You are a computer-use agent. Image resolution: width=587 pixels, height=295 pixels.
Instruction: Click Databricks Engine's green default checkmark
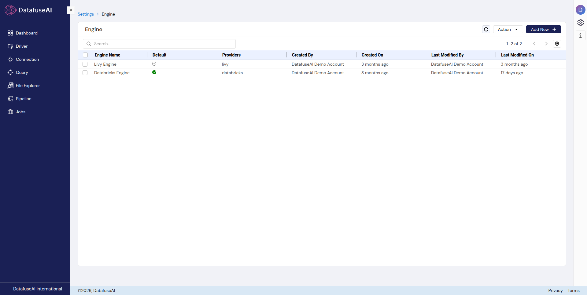pos(154,72)
